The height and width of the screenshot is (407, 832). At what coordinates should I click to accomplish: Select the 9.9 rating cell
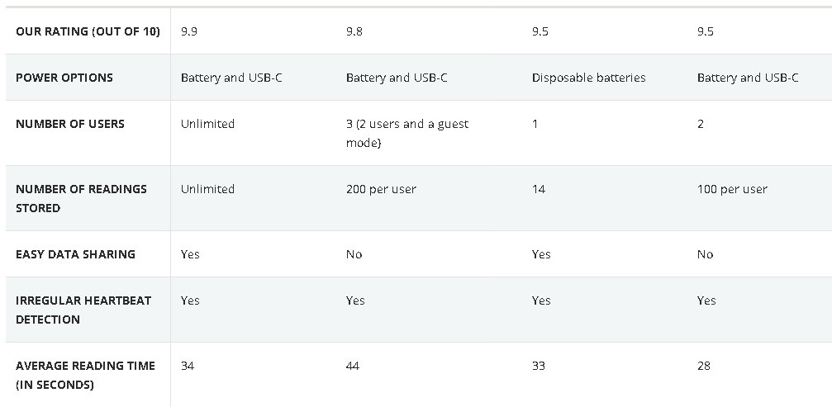click(190, 31)
